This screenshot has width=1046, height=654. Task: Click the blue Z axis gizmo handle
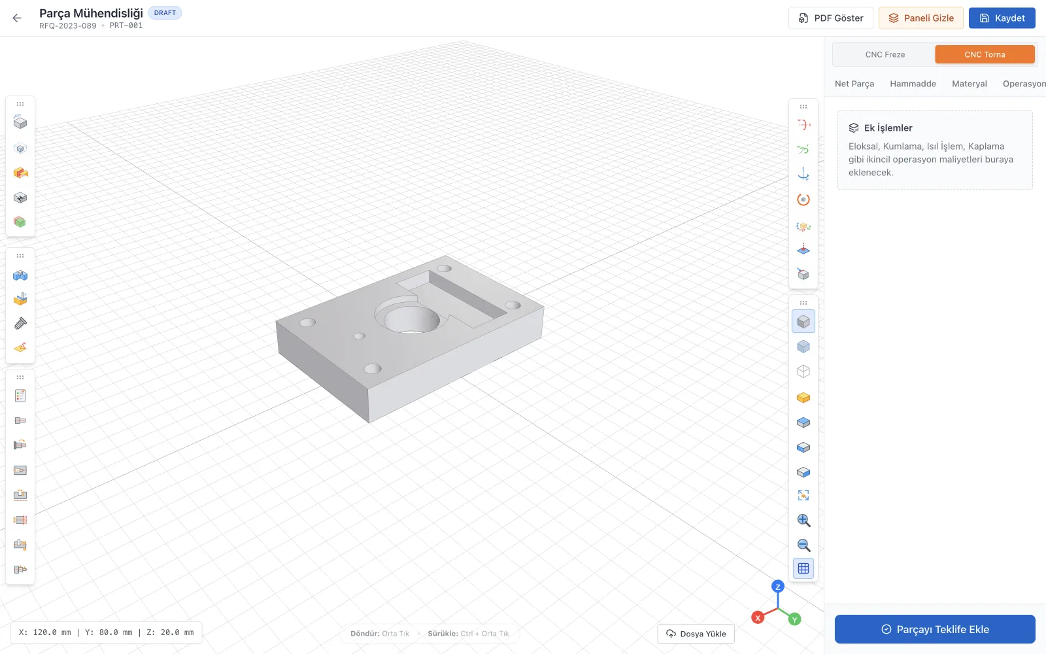tap(777, 587)
